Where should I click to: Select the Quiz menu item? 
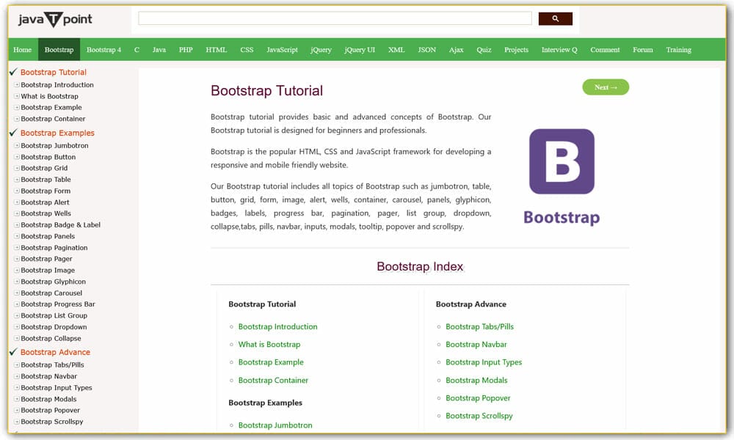point(486,49)
